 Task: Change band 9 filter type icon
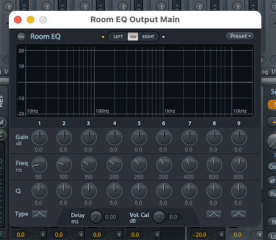[238, 214]
